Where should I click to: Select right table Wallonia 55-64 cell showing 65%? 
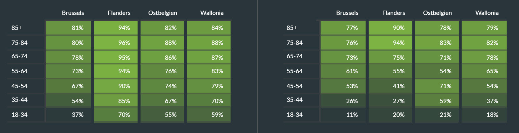pos(484,71)
